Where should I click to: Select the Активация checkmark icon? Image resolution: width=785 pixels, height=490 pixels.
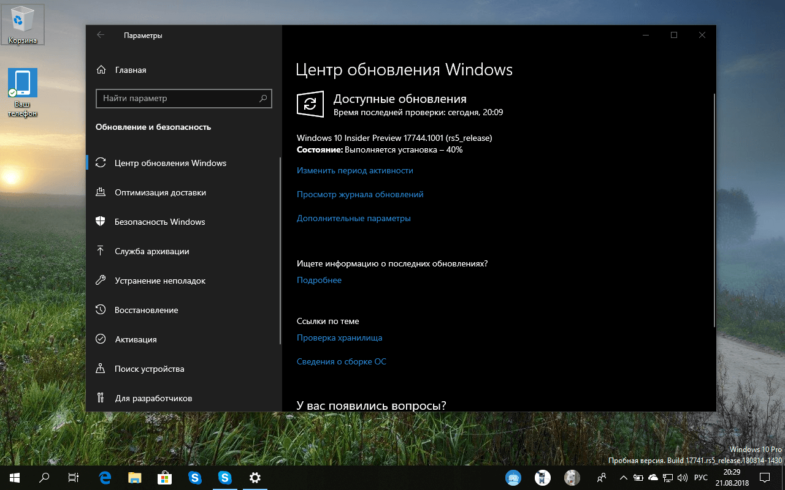(x=100, y=339)
